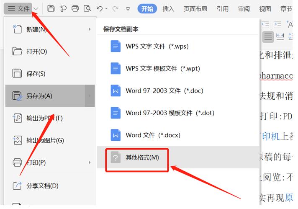The image size is (298, 209).
Task: Click the undo arrow icon
Action: click(100, 9)
